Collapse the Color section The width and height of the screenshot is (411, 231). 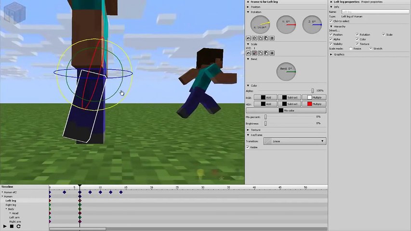(x=248, y=86)
